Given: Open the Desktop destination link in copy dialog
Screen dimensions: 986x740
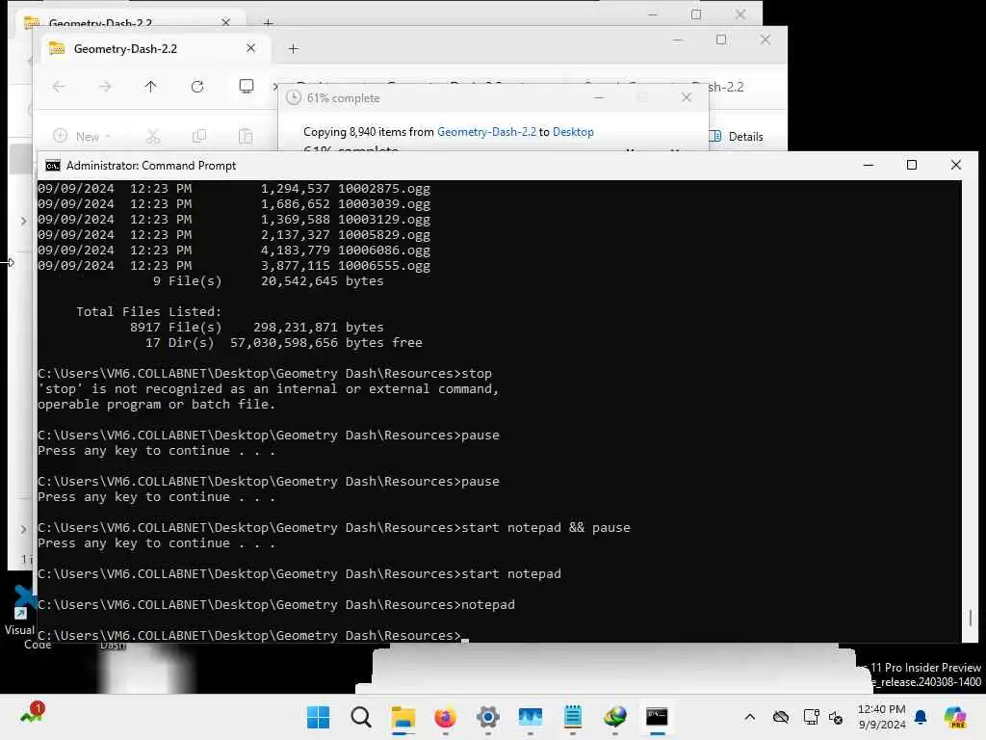Looking at the screenshot, I should [573, 131].
